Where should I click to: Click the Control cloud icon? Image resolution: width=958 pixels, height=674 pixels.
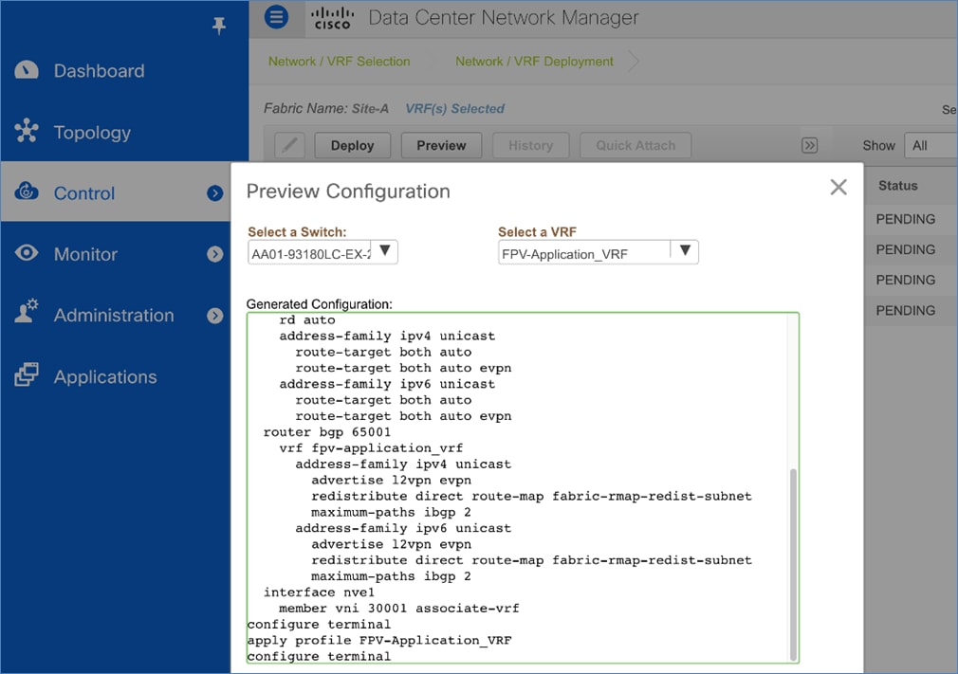point(27,191)
